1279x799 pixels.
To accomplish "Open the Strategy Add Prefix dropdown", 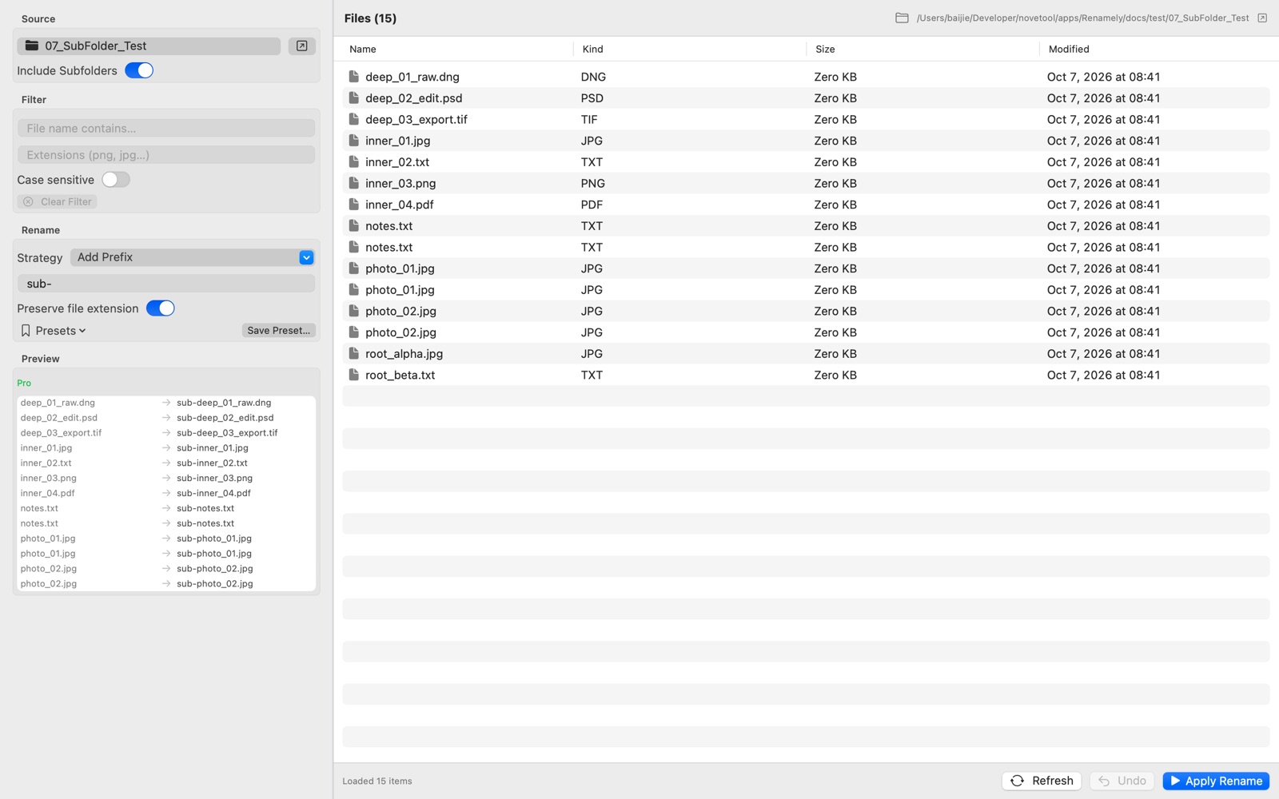I will pyautogui.click(x=193, y=257).
